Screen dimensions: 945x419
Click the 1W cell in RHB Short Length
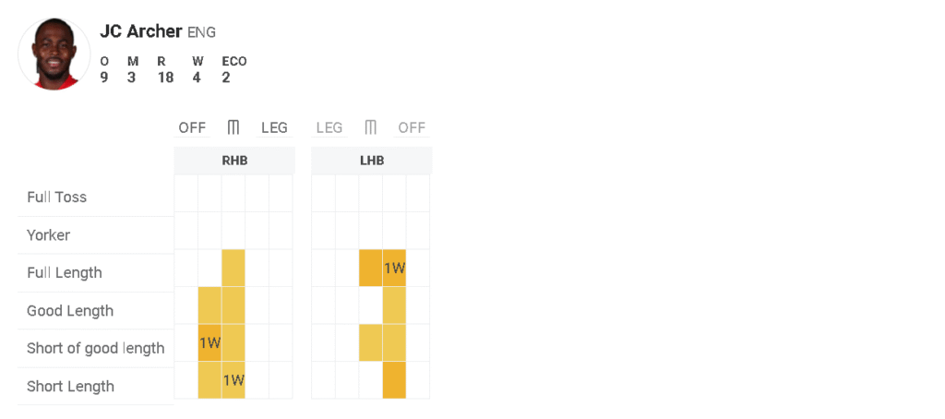pos(233,380)
